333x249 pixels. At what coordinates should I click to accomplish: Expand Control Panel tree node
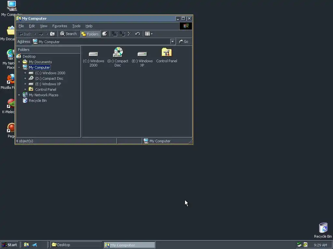25,89
